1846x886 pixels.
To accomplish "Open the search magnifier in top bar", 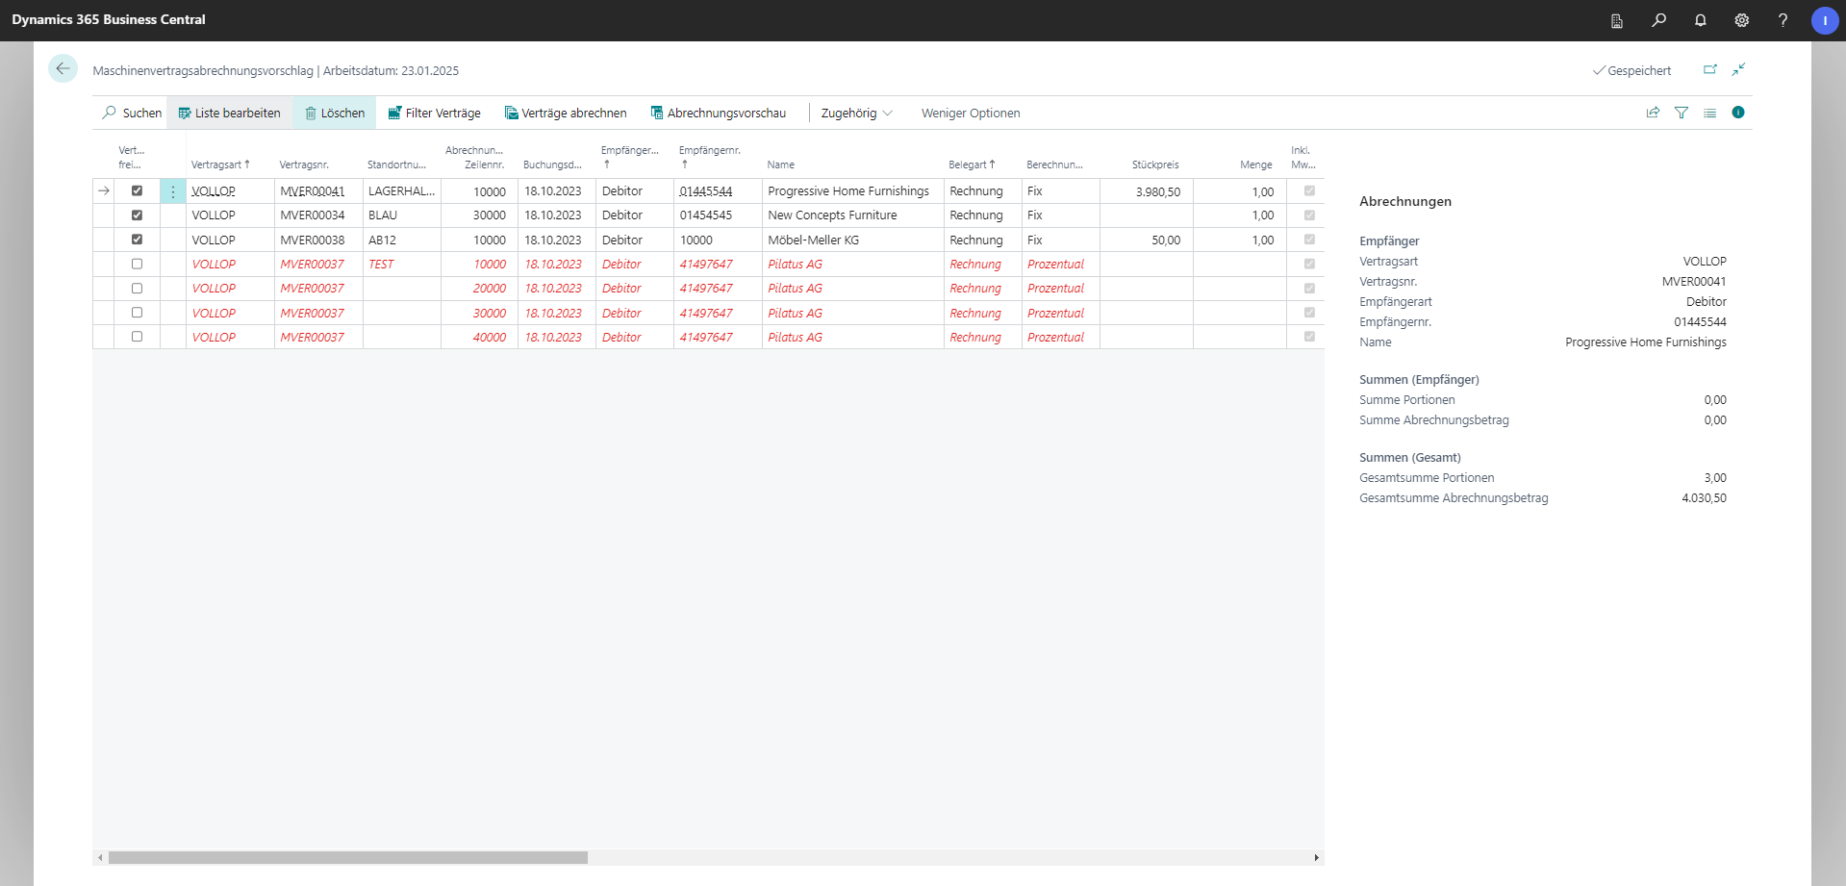I will pos(1658,20).
